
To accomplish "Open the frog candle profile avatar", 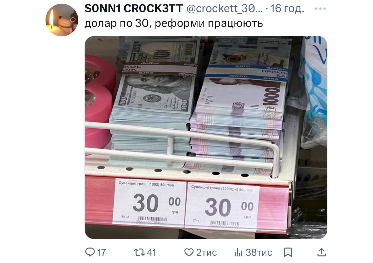I will point(62,20).
